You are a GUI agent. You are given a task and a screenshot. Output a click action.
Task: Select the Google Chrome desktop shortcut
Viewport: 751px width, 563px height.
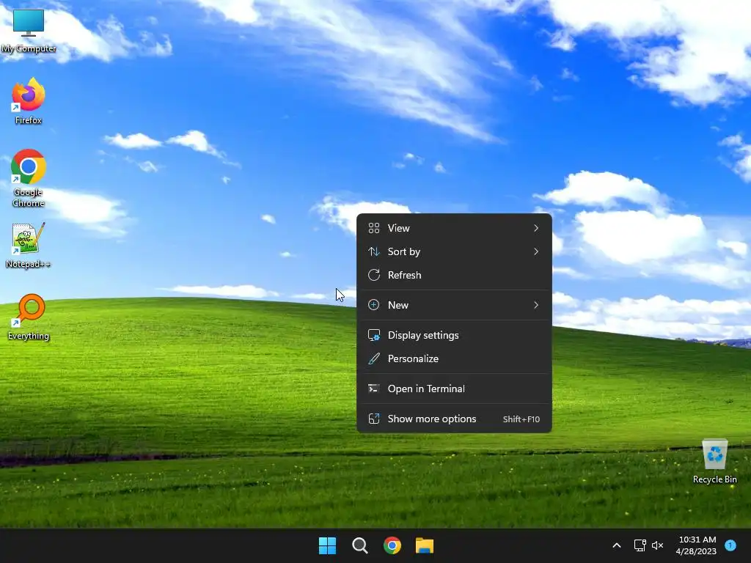(x=29, y=178)
